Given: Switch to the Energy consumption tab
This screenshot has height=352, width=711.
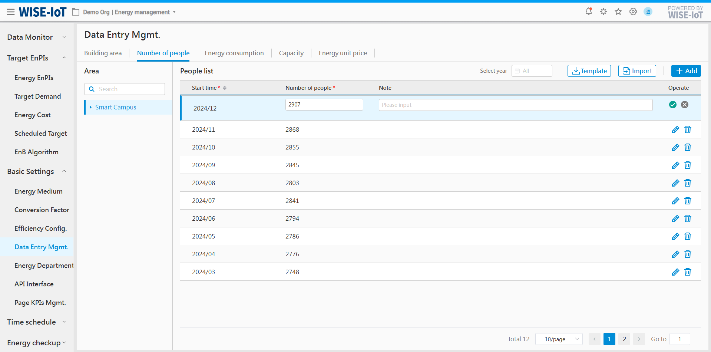Looking at the screenshot, I should click(x=234, y=53).
